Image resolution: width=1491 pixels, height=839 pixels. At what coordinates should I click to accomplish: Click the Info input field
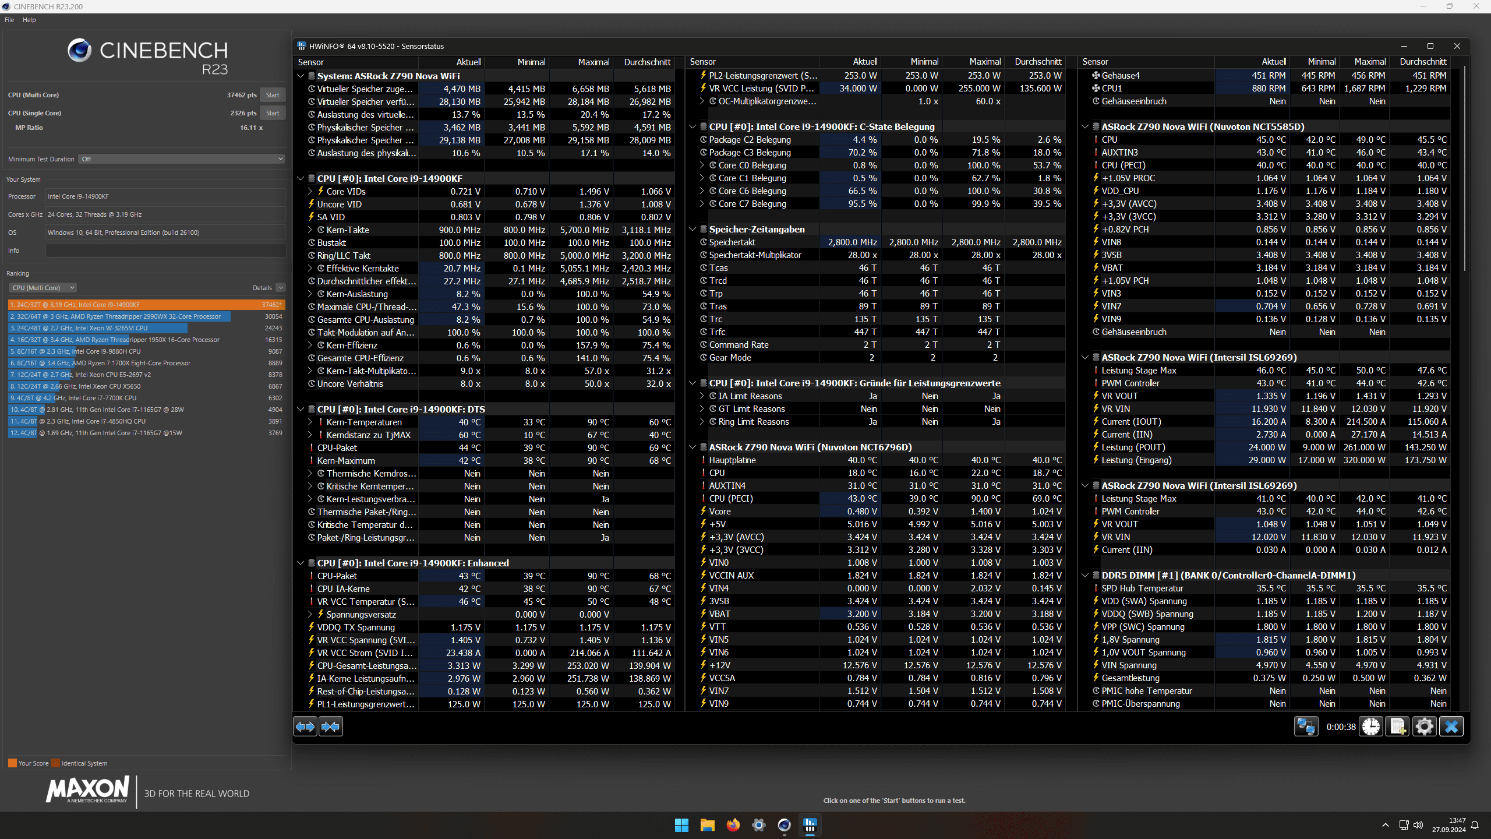point(165,251)
